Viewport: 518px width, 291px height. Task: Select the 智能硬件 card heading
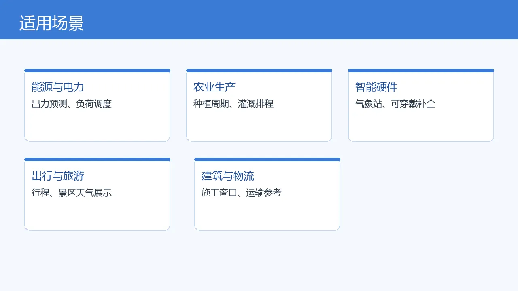pos(376,87)
